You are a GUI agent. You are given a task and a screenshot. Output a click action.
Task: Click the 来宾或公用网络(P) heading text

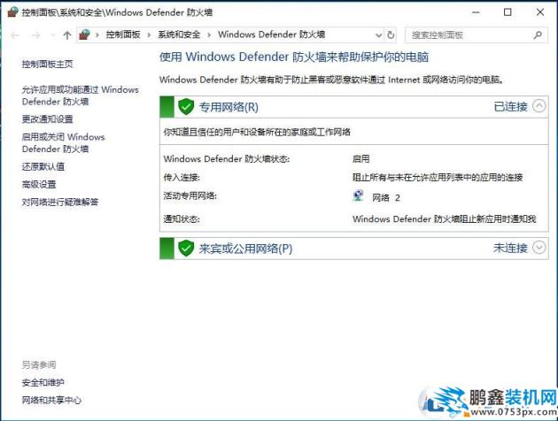click(x=245, y=248)
